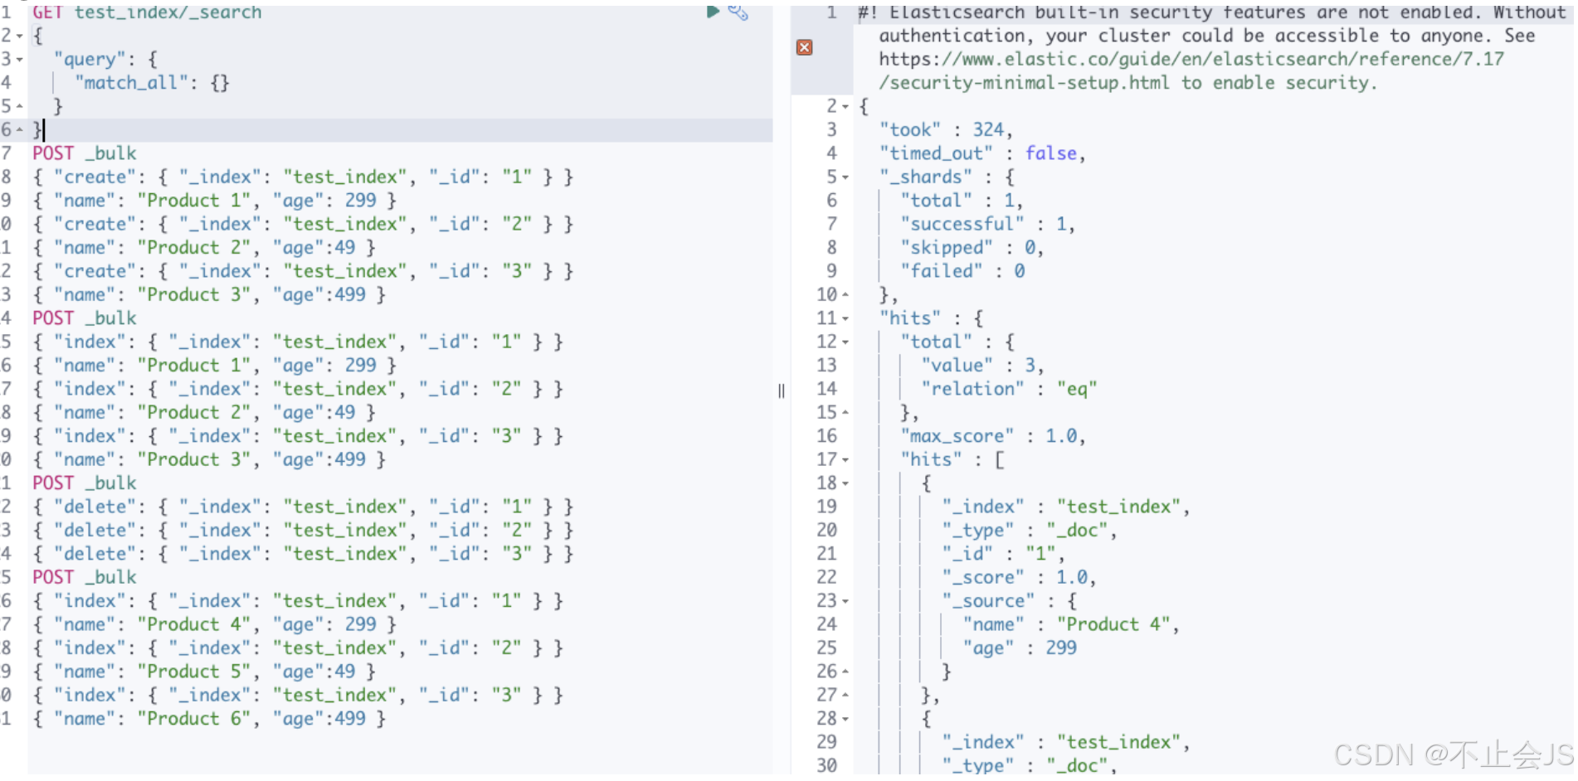Click the first POST _bulk line with create actions
Image resolution: width=1578 pixels, height=781 pixels.
coord(85,153)
